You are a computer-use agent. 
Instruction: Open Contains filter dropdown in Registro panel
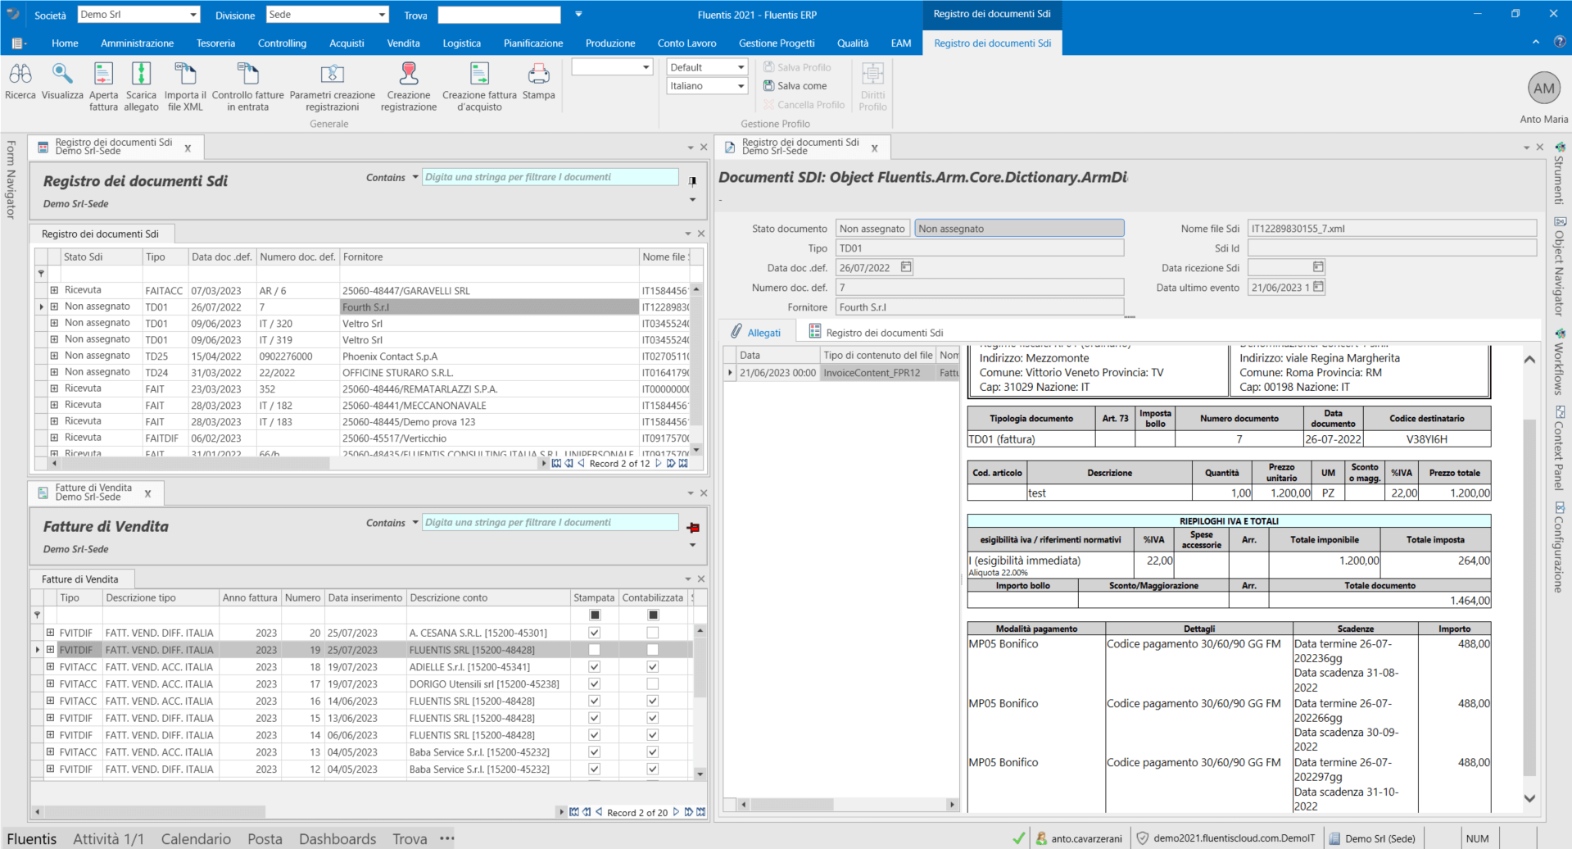click(415, 177)
